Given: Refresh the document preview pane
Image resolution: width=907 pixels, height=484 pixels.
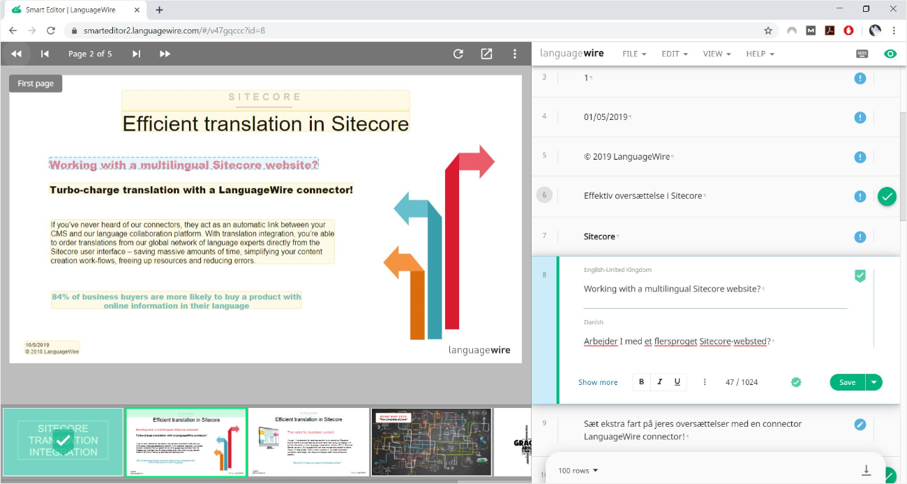Looking at the screenshot, I should pyautogui.click(x=458, y=54).
